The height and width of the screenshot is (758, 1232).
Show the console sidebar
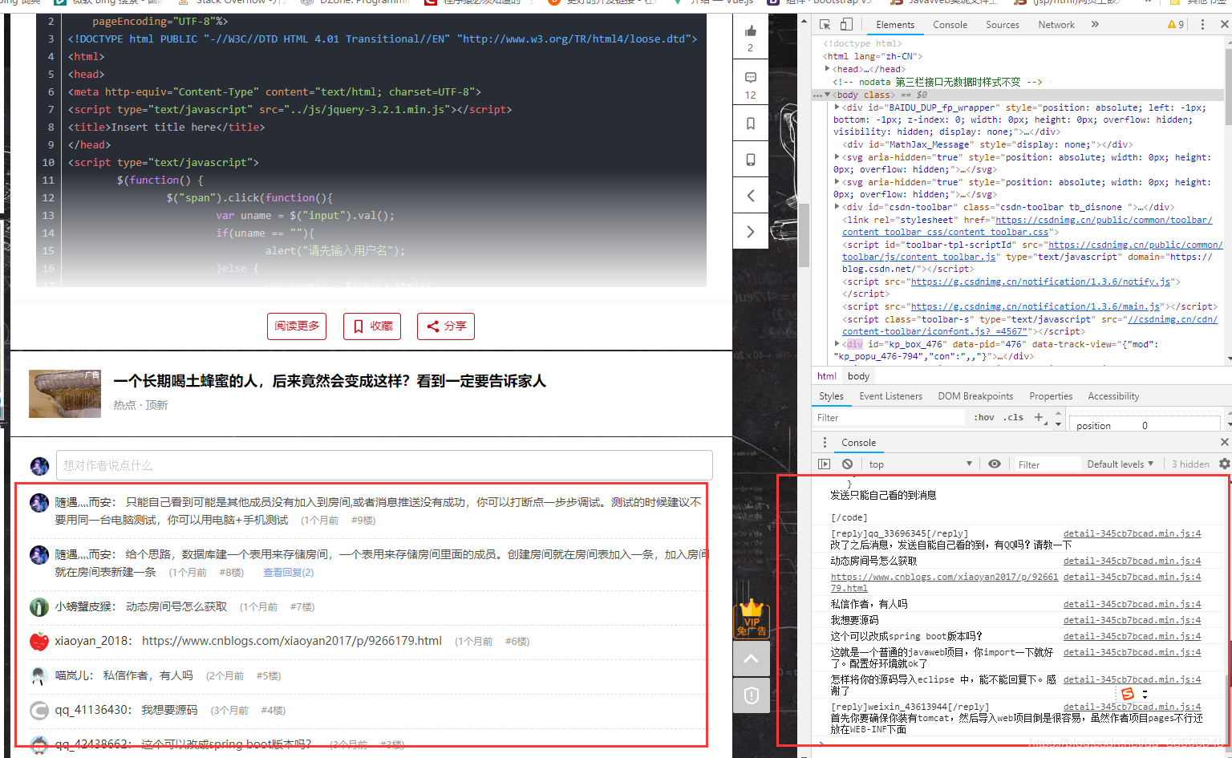[x=824, y=464]
